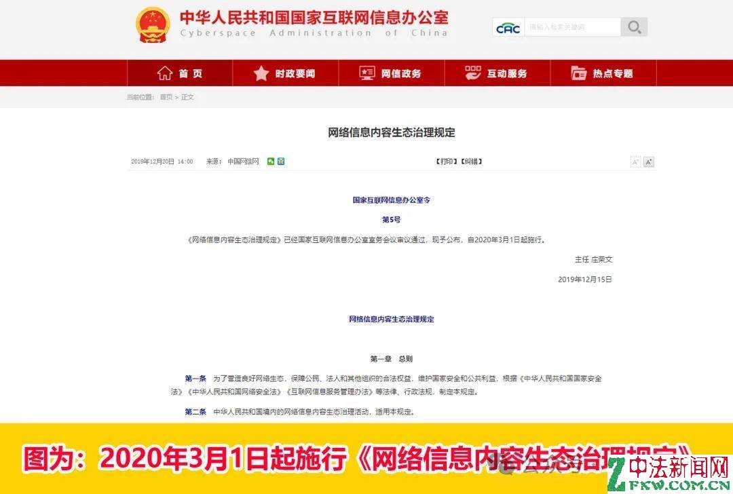This screenshot has height=494, width=733.
Task: Click the 纠错 error report link
Action: pos(471,161)
